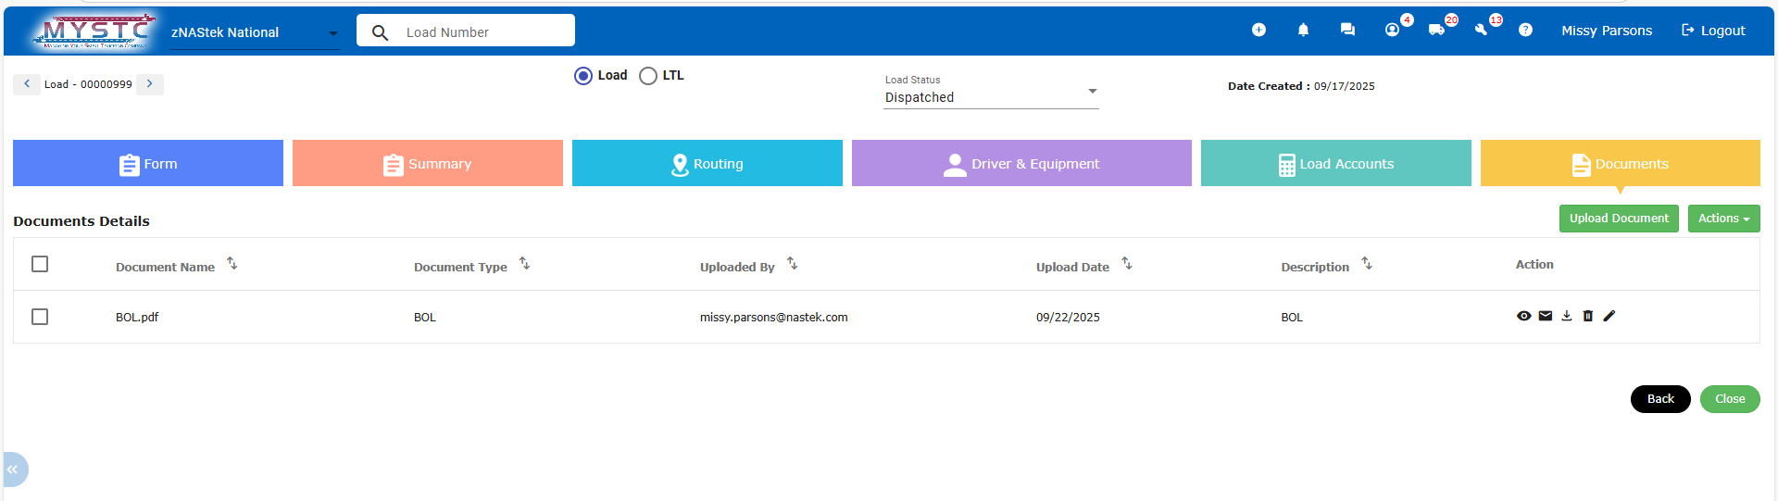The width and height of the screenshot is (1778, 501).
Task: Edit the BOL.pdf document entry
Action: tap(1609, 316)
